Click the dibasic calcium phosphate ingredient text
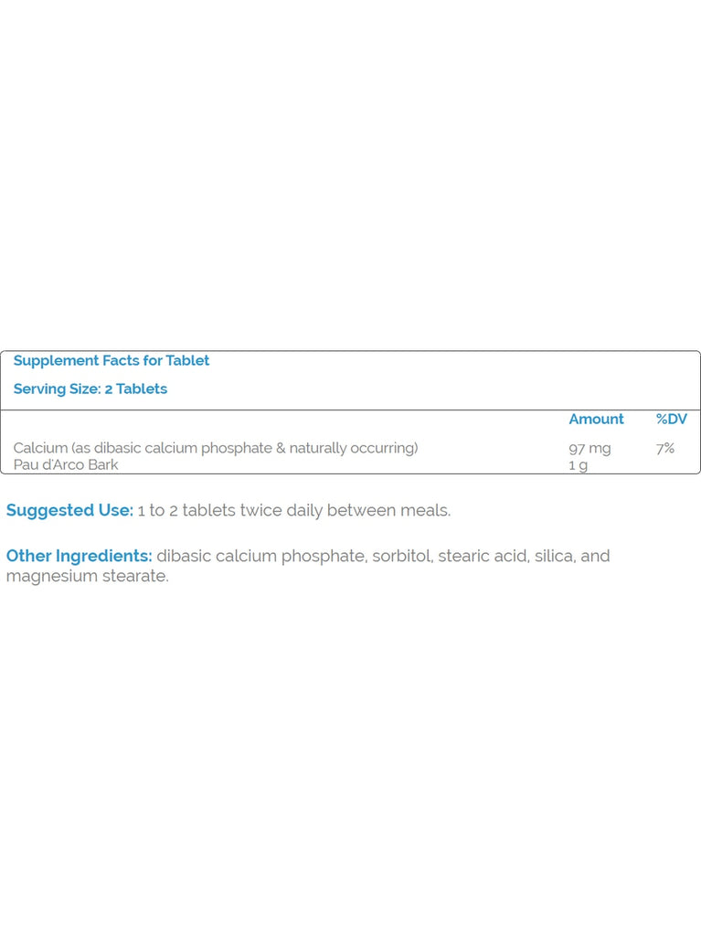The height and width of the screenshot is (936, 701). (x=261, y=557)
